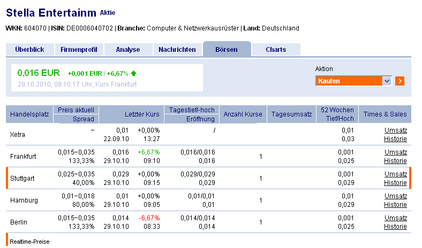This screenshot has width=422, height=248.
Task: Open the Firmenprofil tab
Action: click(79, 50)
